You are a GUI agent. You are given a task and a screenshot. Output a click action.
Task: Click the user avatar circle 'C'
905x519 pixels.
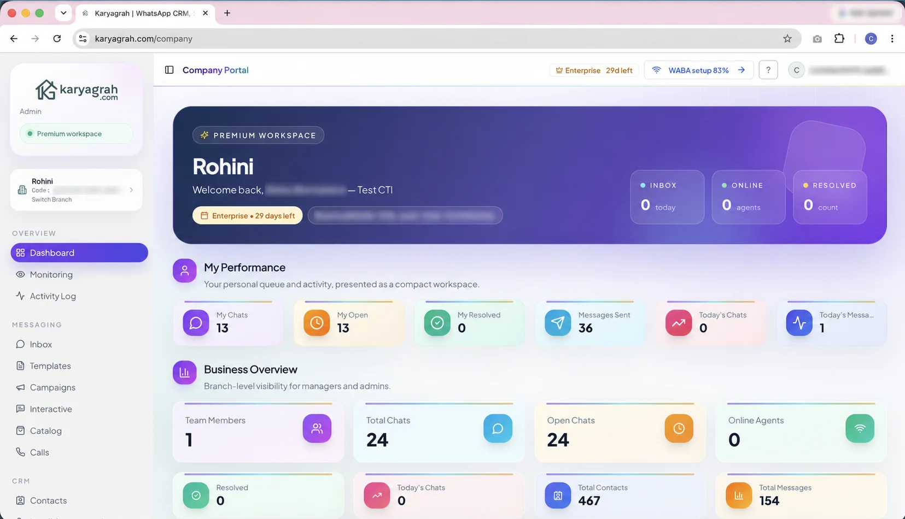(796, 70)
